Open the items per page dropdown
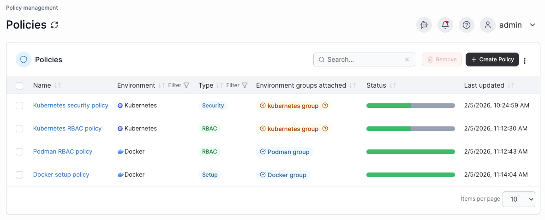This screenshot has width=545, height=220. (519, 199)
